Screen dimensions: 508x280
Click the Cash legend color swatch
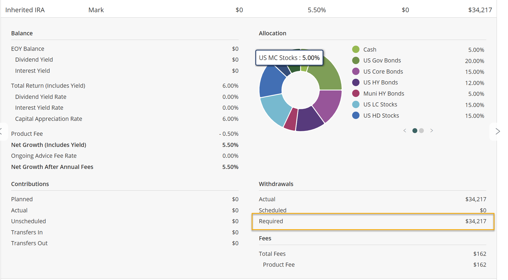click(x=356, y=49)
